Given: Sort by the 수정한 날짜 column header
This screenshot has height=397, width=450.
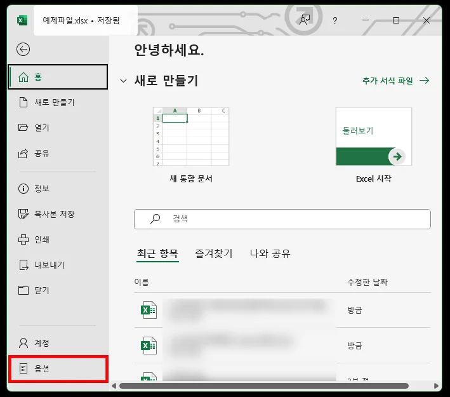Looking at the screenshot, I should [x=367, y=282].
